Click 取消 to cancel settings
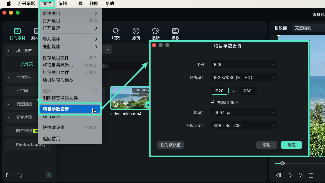Viewport: 325px width, 183px height. 266,145
